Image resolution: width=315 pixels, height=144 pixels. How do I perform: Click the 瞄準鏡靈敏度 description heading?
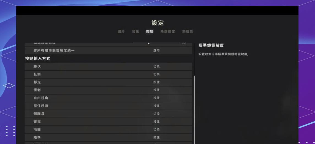(211, 45)
